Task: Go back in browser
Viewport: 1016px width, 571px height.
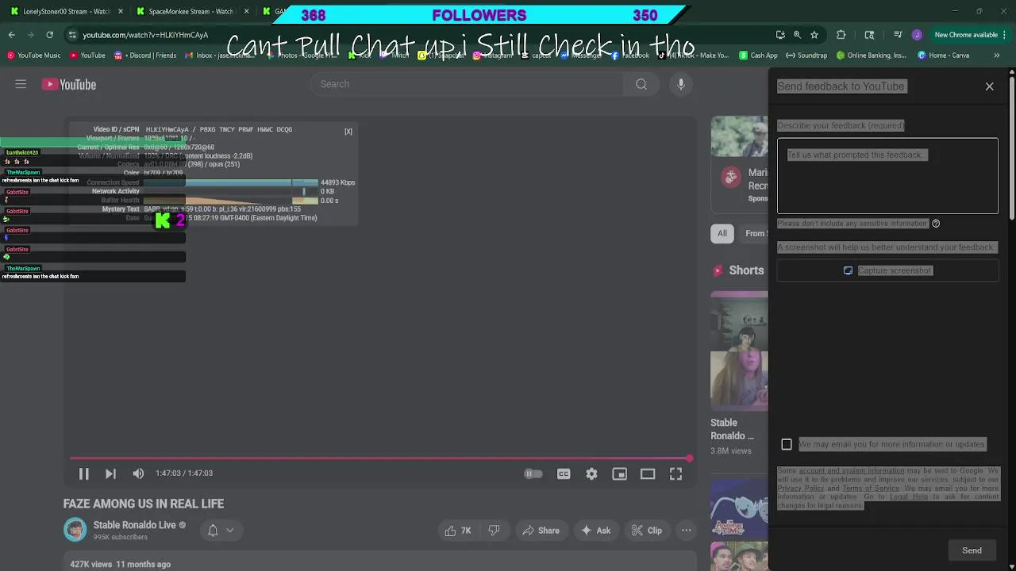Action: coord(11,35)
